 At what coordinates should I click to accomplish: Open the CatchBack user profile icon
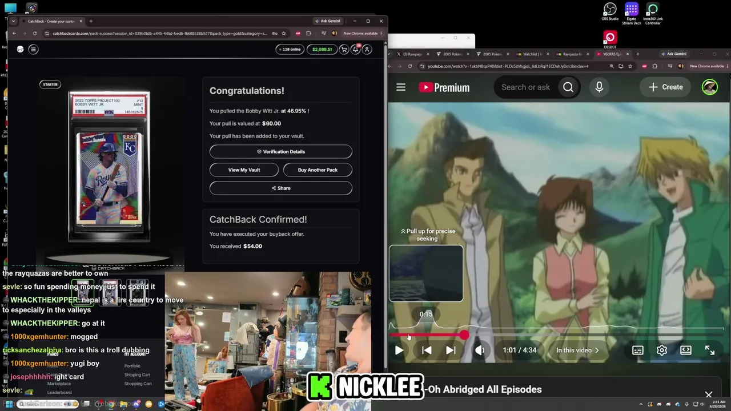click(x=367, y=49)
